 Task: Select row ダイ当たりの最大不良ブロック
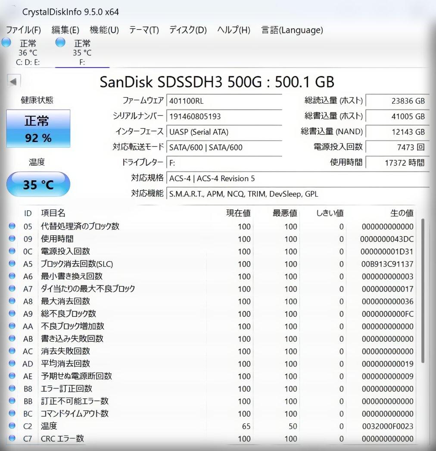212,289
